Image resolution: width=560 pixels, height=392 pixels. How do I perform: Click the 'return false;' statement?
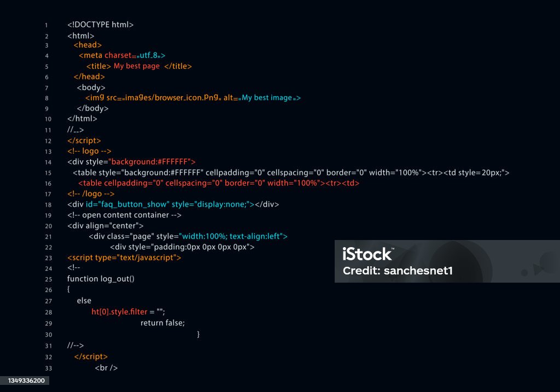tap(163, 323)
